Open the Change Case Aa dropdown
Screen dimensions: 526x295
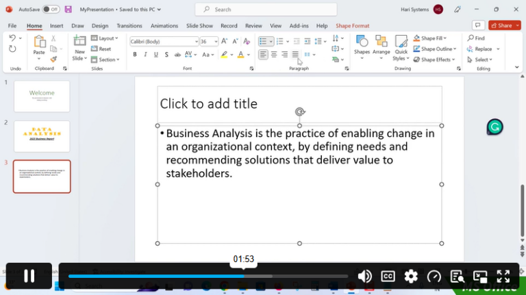pos(208,55)
